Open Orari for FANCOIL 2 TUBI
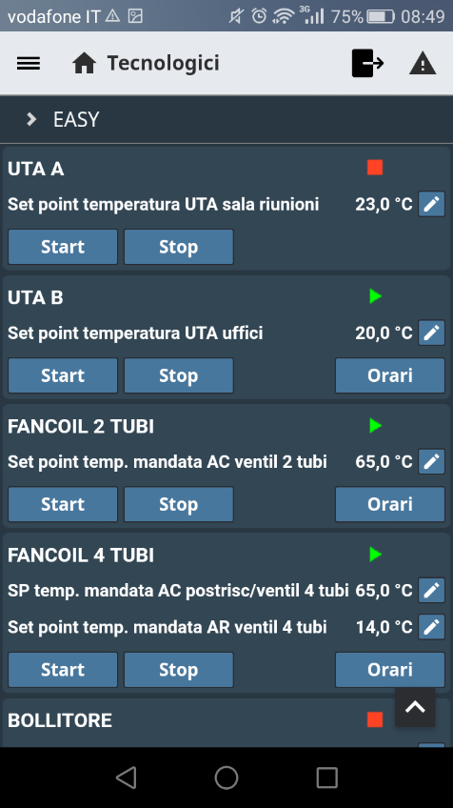The image size is (453, 808). point(390,504)
